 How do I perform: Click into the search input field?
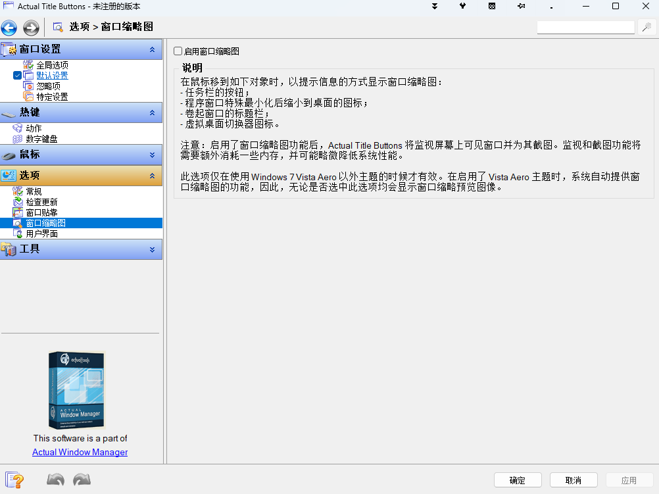click(585, 28)
